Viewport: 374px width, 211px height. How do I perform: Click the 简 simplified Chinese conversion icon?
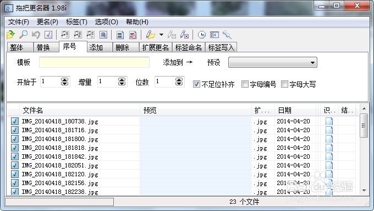(103, 35)
